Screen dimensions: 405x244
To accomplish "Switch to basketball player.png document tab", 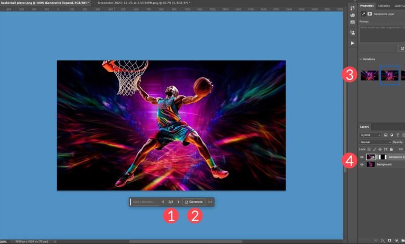I will pyautogui.click(x=45, y=3).
